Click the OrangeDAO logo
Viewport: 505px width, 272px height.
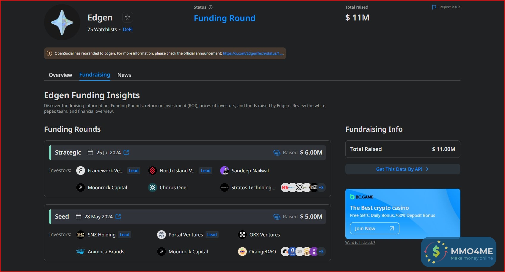point(242,252)
